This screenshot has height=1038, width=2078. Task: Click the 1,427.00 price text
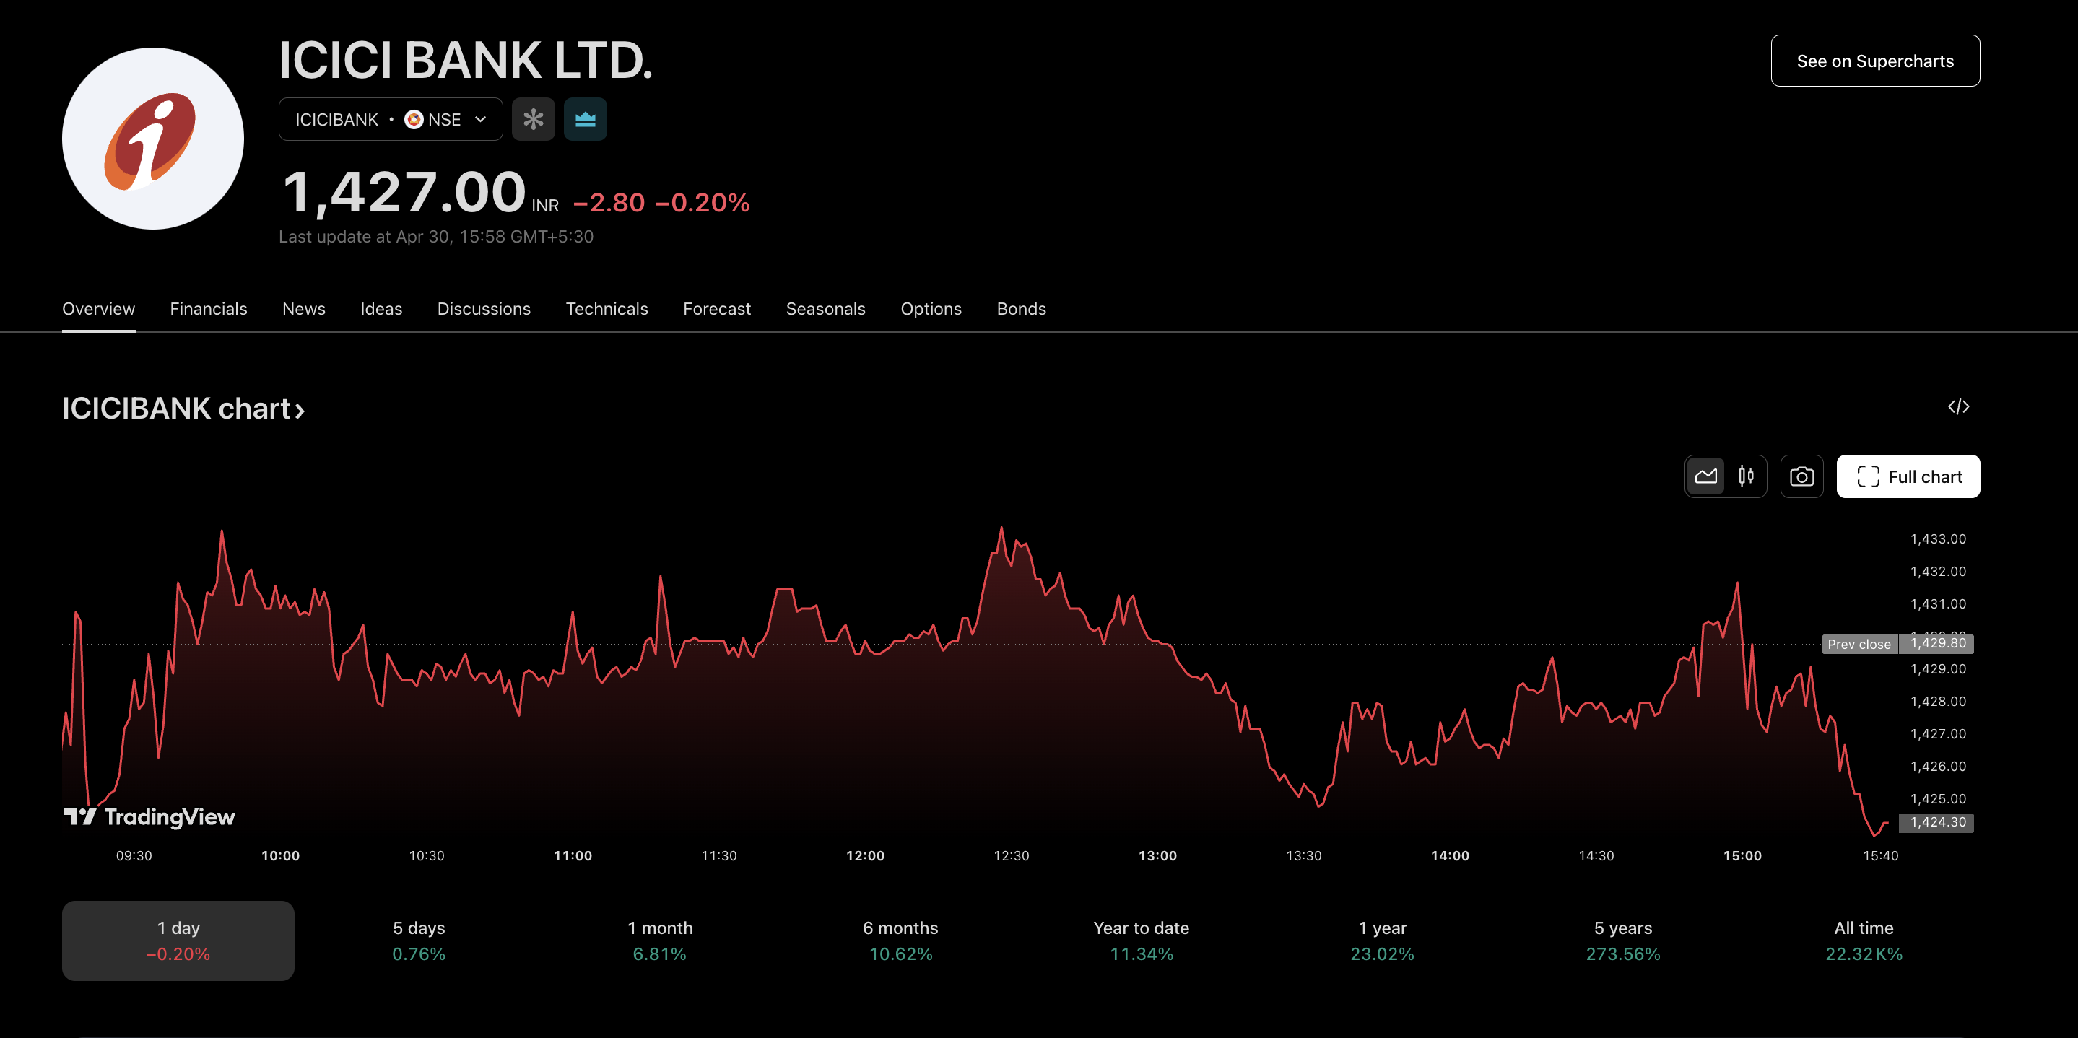point(404,193)
